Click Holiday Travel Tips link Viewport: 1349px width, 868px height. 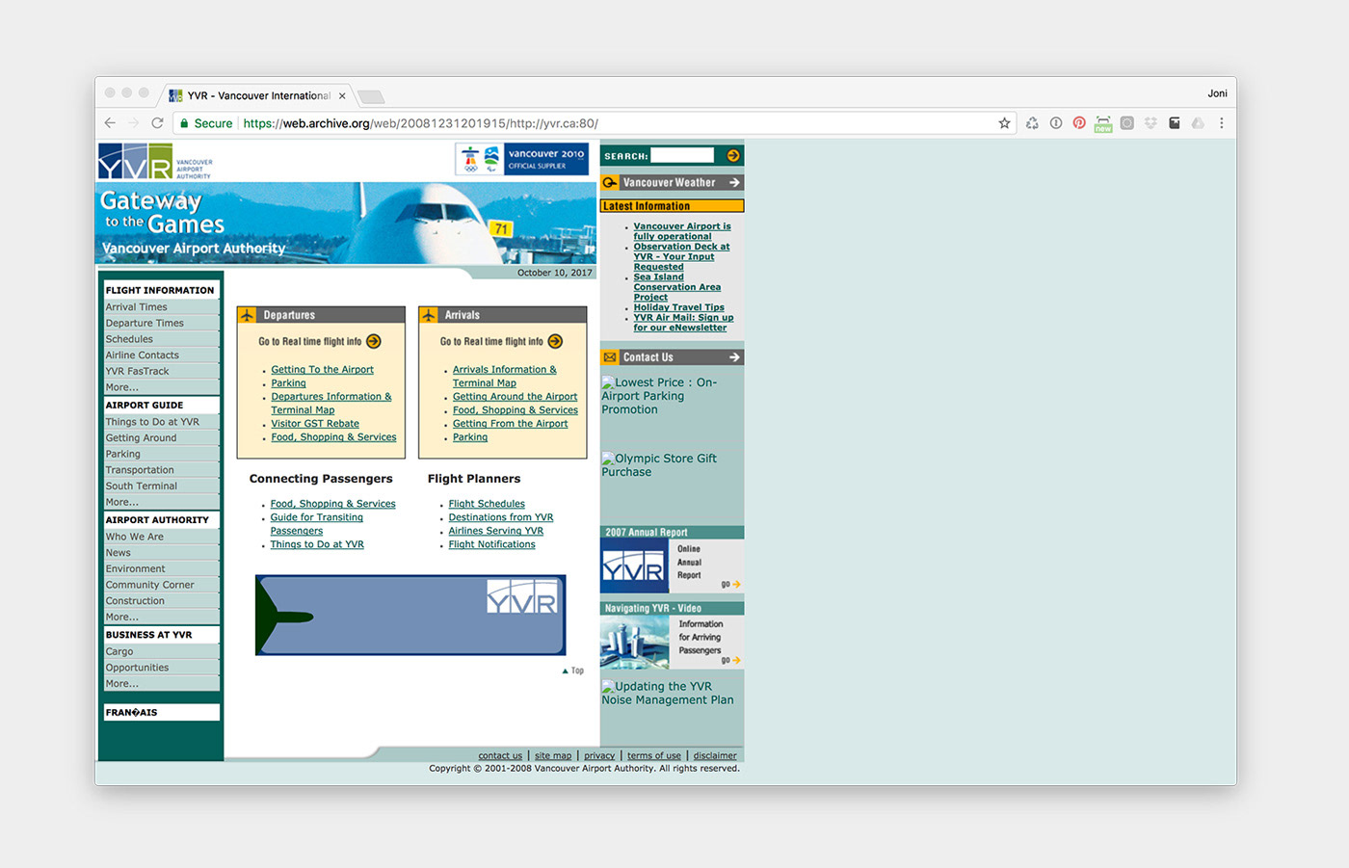pyautogui.click(x=678, y=307)
